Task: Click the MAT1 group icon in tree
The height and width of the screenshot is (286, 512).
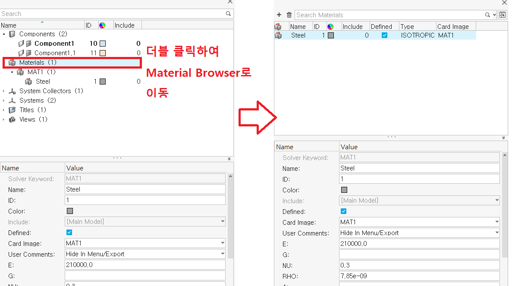Action: (20, 72)
